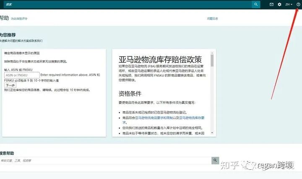Click the ASIN or FNSKU input field

point(22,75)
